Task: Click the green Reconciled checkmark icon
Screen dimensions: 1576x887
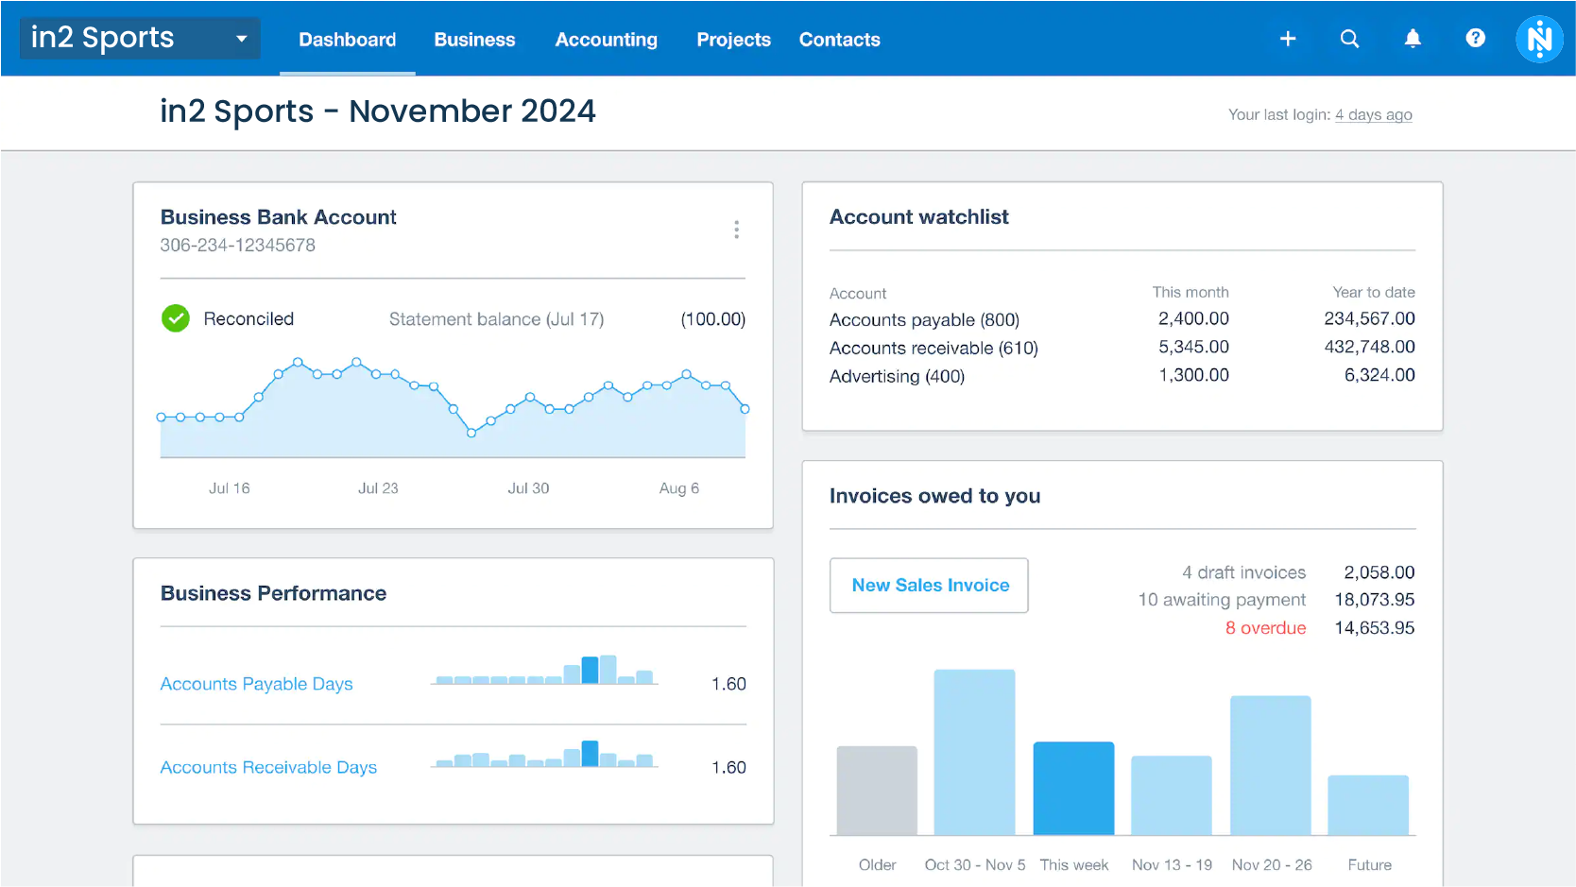Action: point(176,319)
